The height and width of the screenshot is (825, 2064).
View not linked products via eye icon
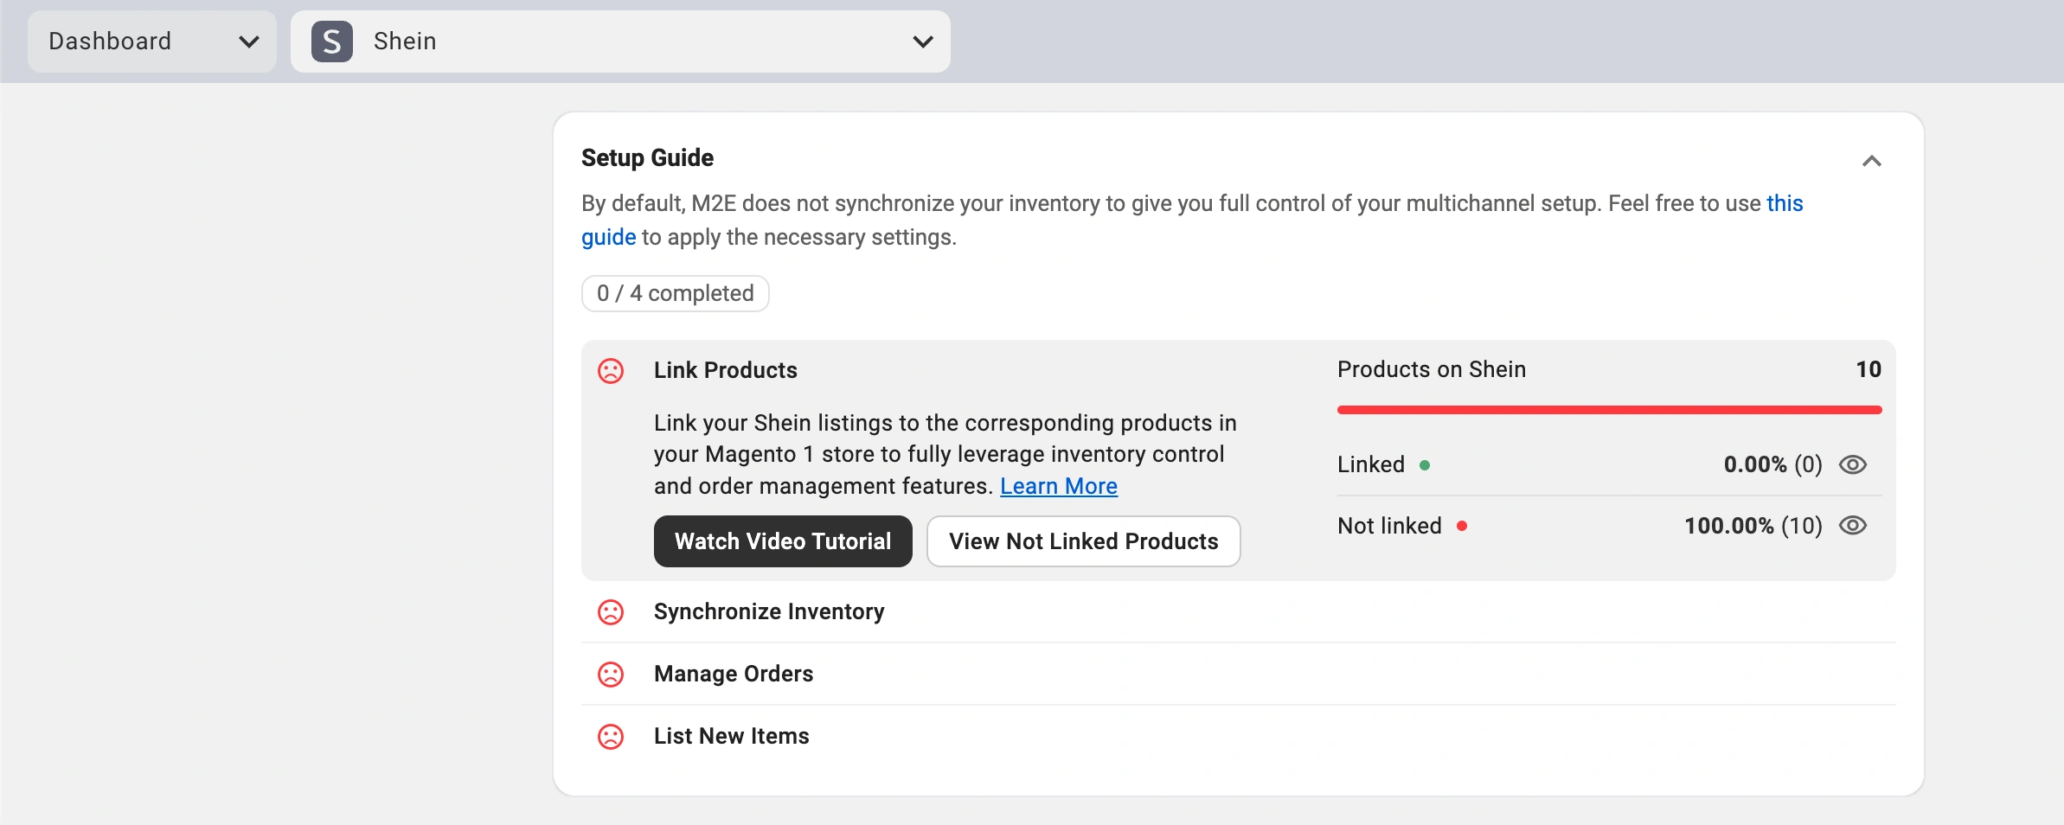click(1852, 526)
